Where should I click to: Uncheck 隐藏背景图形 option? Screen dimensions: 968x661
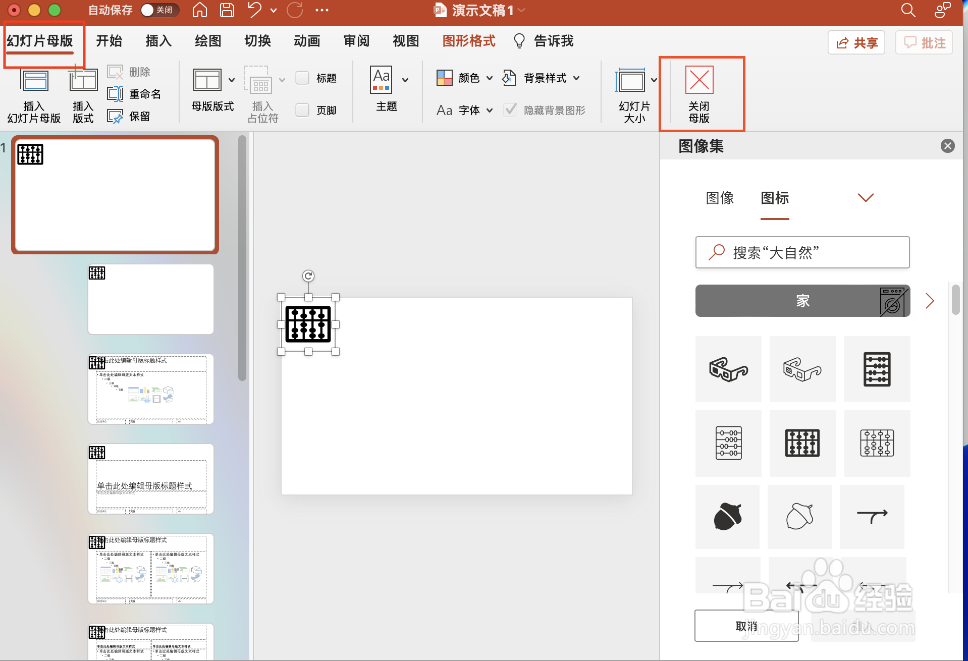(510, 109)
